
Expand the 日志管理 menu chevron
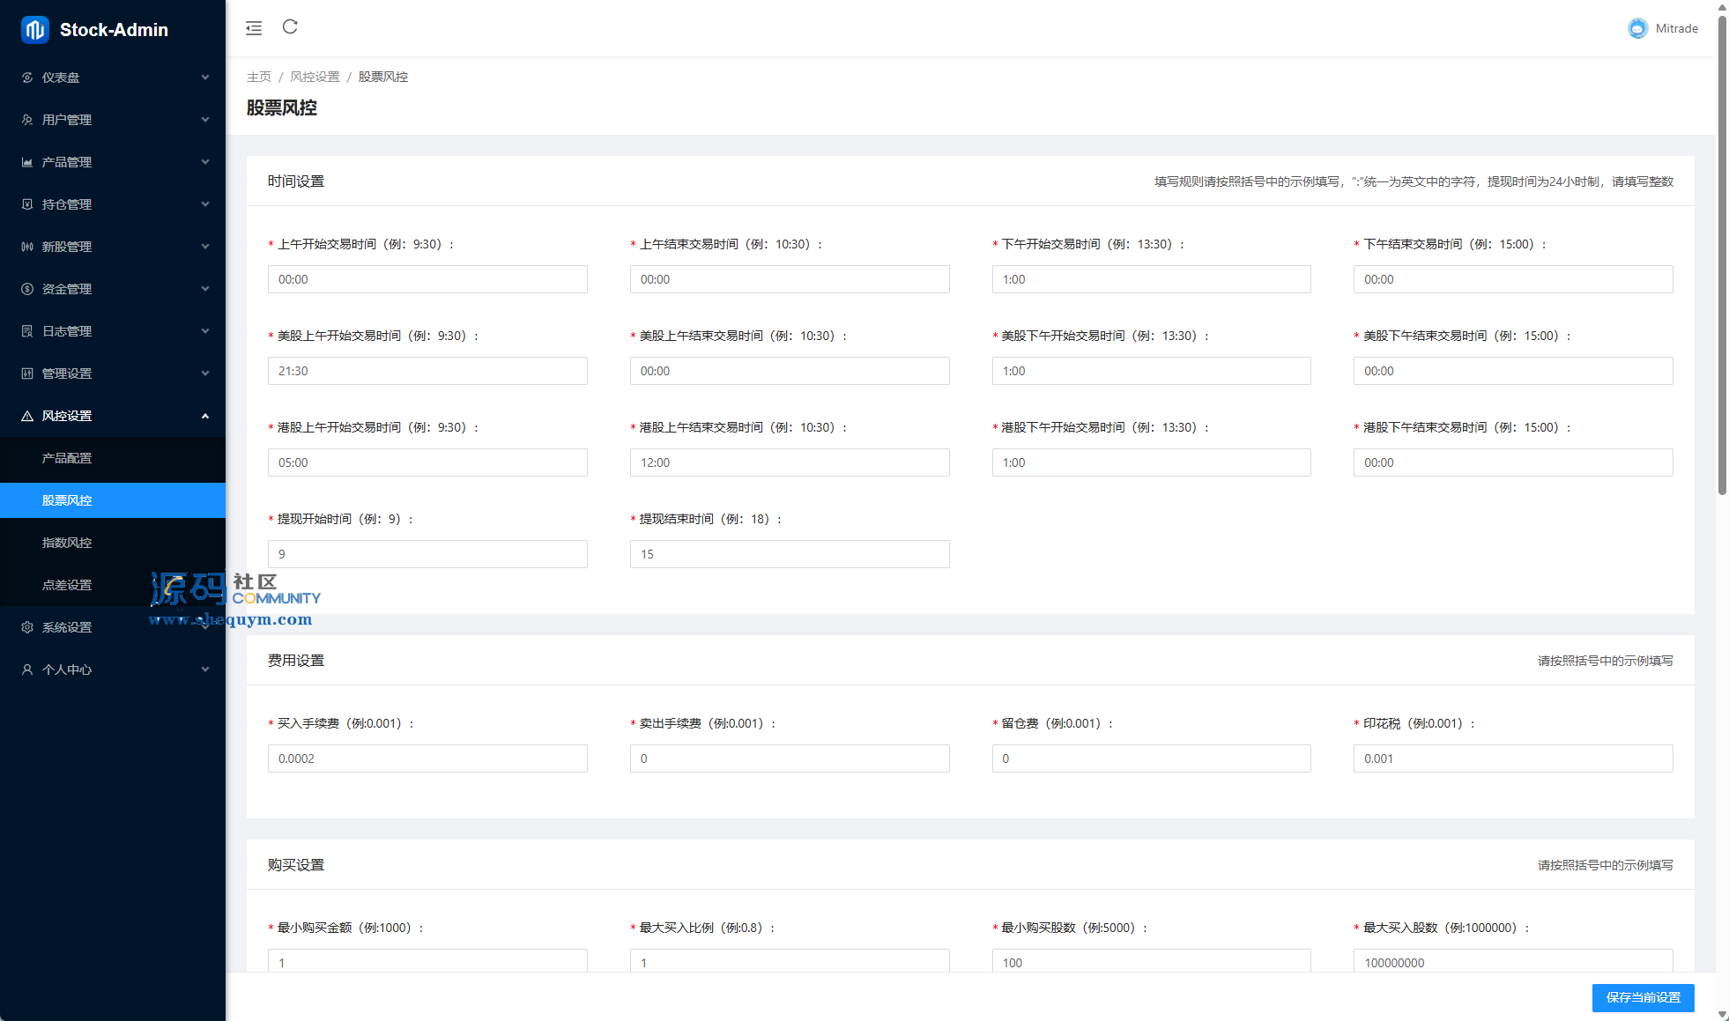tap(205, 331)
